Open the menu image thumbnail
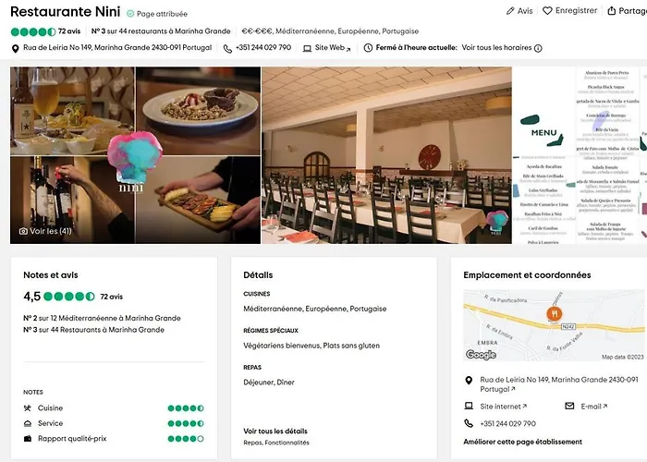The height and width of the screenshot is (462, 647). tap(580, 155)
